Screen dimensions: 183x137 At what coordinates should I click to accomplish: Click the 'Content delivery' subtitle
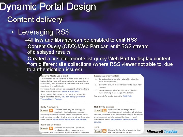pos(35,20)
